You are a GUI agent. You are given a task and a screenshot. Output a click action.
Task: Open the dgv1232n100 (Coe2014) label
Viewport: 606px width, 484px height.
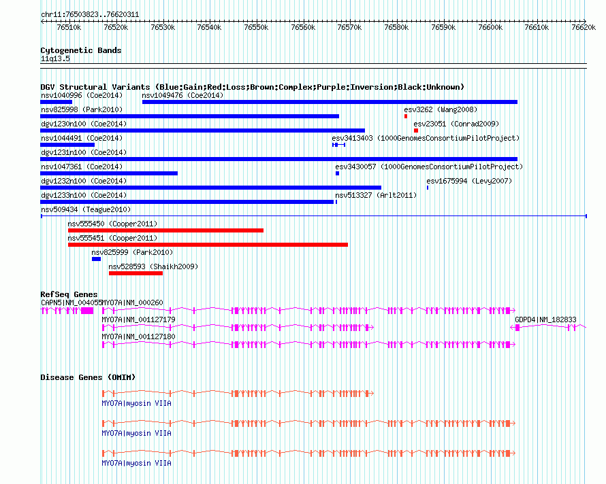pyautogui.click(x=84, y=181)
